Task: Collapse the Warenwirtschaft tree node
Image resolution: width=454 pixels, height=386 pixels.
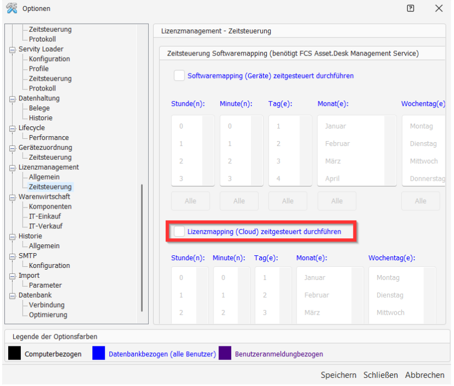Action: tap(13, 197)
